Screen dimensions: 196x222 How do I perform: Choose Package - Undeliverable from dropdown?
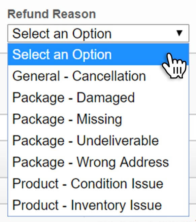98,141
